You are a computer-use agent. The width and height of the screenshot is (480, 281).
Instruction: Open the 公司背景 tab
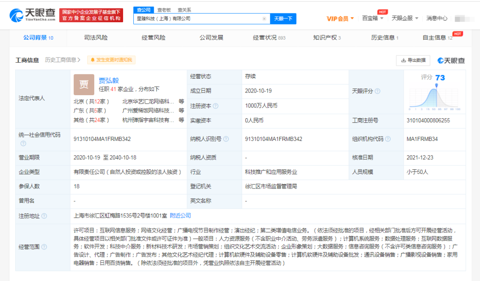(x=38, y=38)
